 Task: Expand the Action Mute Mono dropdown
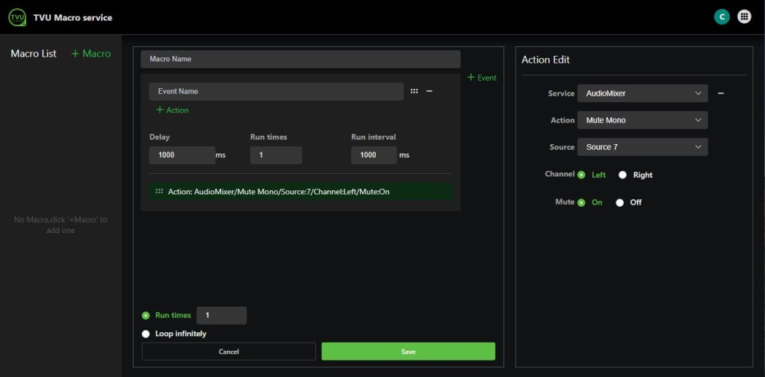coord(642,120)
